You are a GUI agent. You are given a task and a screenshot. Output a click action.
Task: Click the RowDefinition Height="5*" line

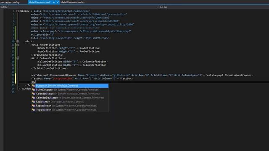point(69,48)
